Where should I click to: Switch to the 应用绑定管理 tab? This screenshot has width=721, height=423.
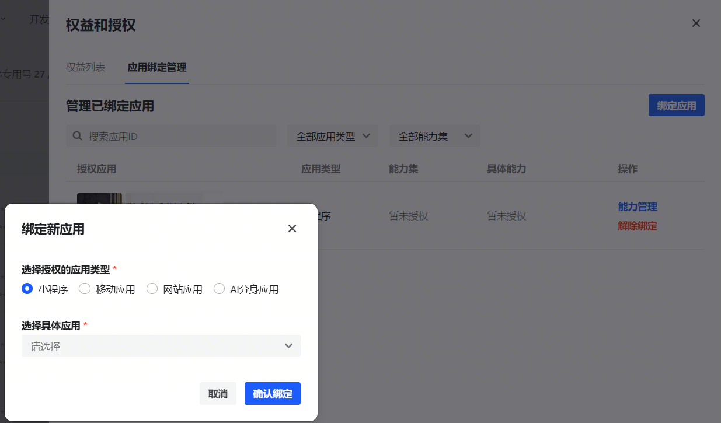pos(157,67)
